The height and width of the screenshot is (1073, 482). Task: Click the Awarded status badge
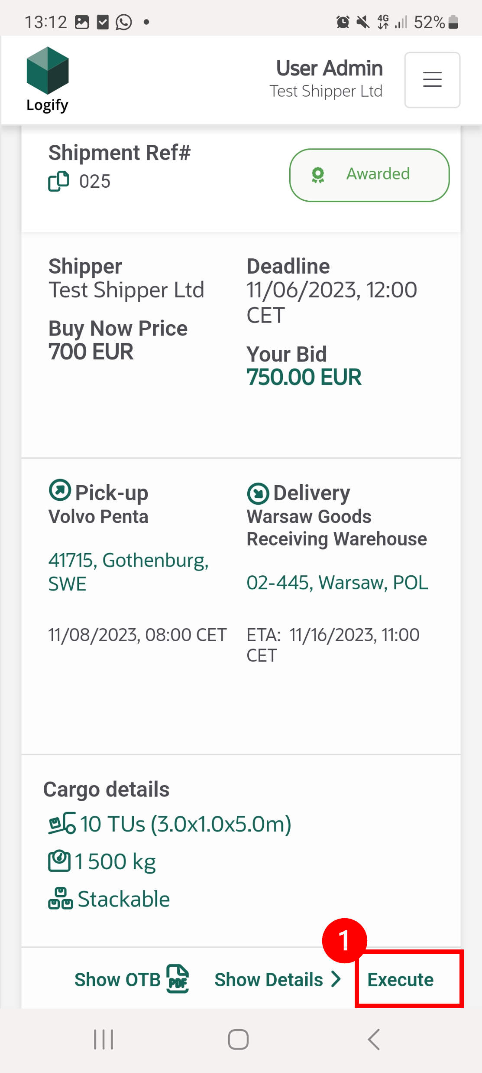click(369, 175)
